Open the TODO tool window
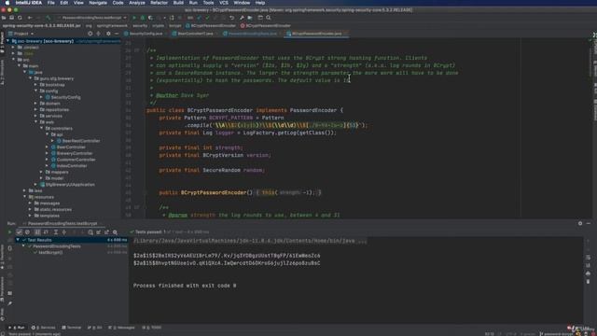Viewport: 597px width, 336px height. 152,328
